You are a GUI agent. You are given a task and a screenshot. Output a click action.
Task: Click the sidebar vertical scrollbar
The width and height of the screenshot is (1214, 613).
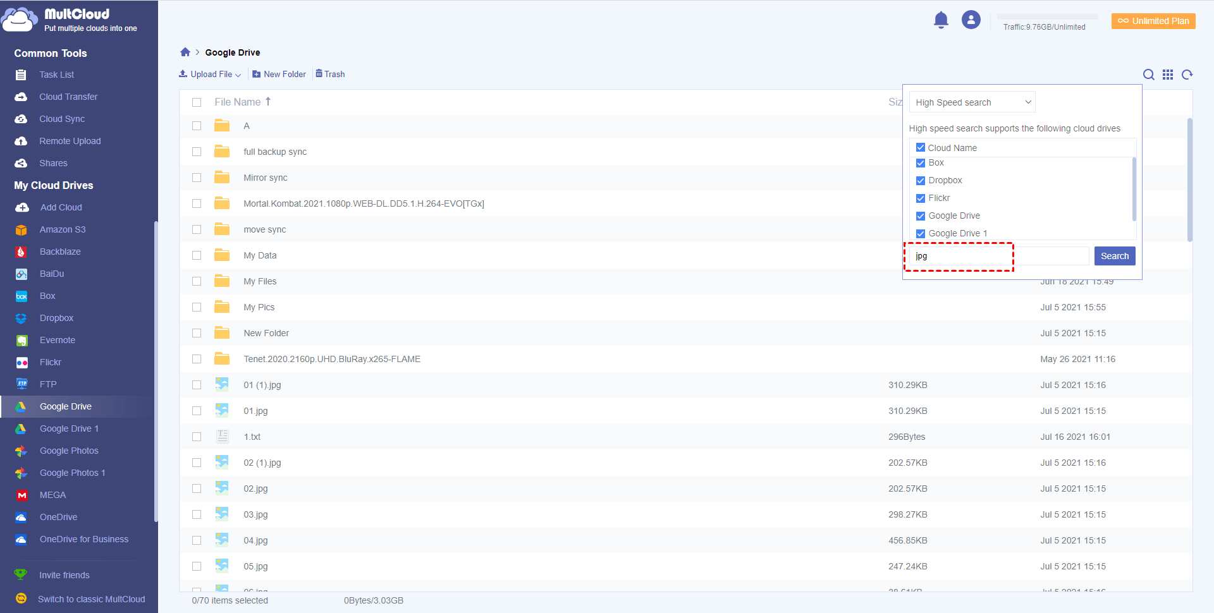point(156,372)
